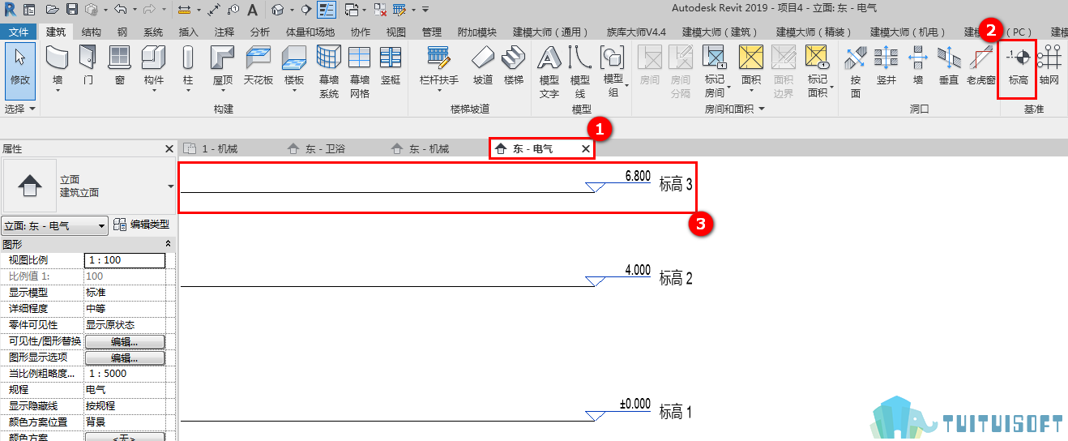Screen dimensions: 1068x441
Task: Switch to the 东 - 机械 view tab
Action: [428, 149]
